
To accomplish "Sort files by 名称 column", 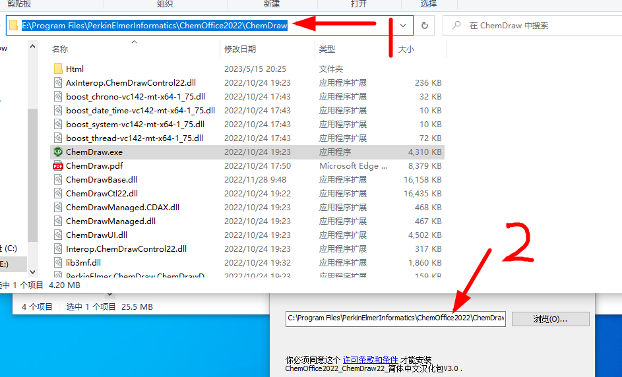I will click(60, 49).
